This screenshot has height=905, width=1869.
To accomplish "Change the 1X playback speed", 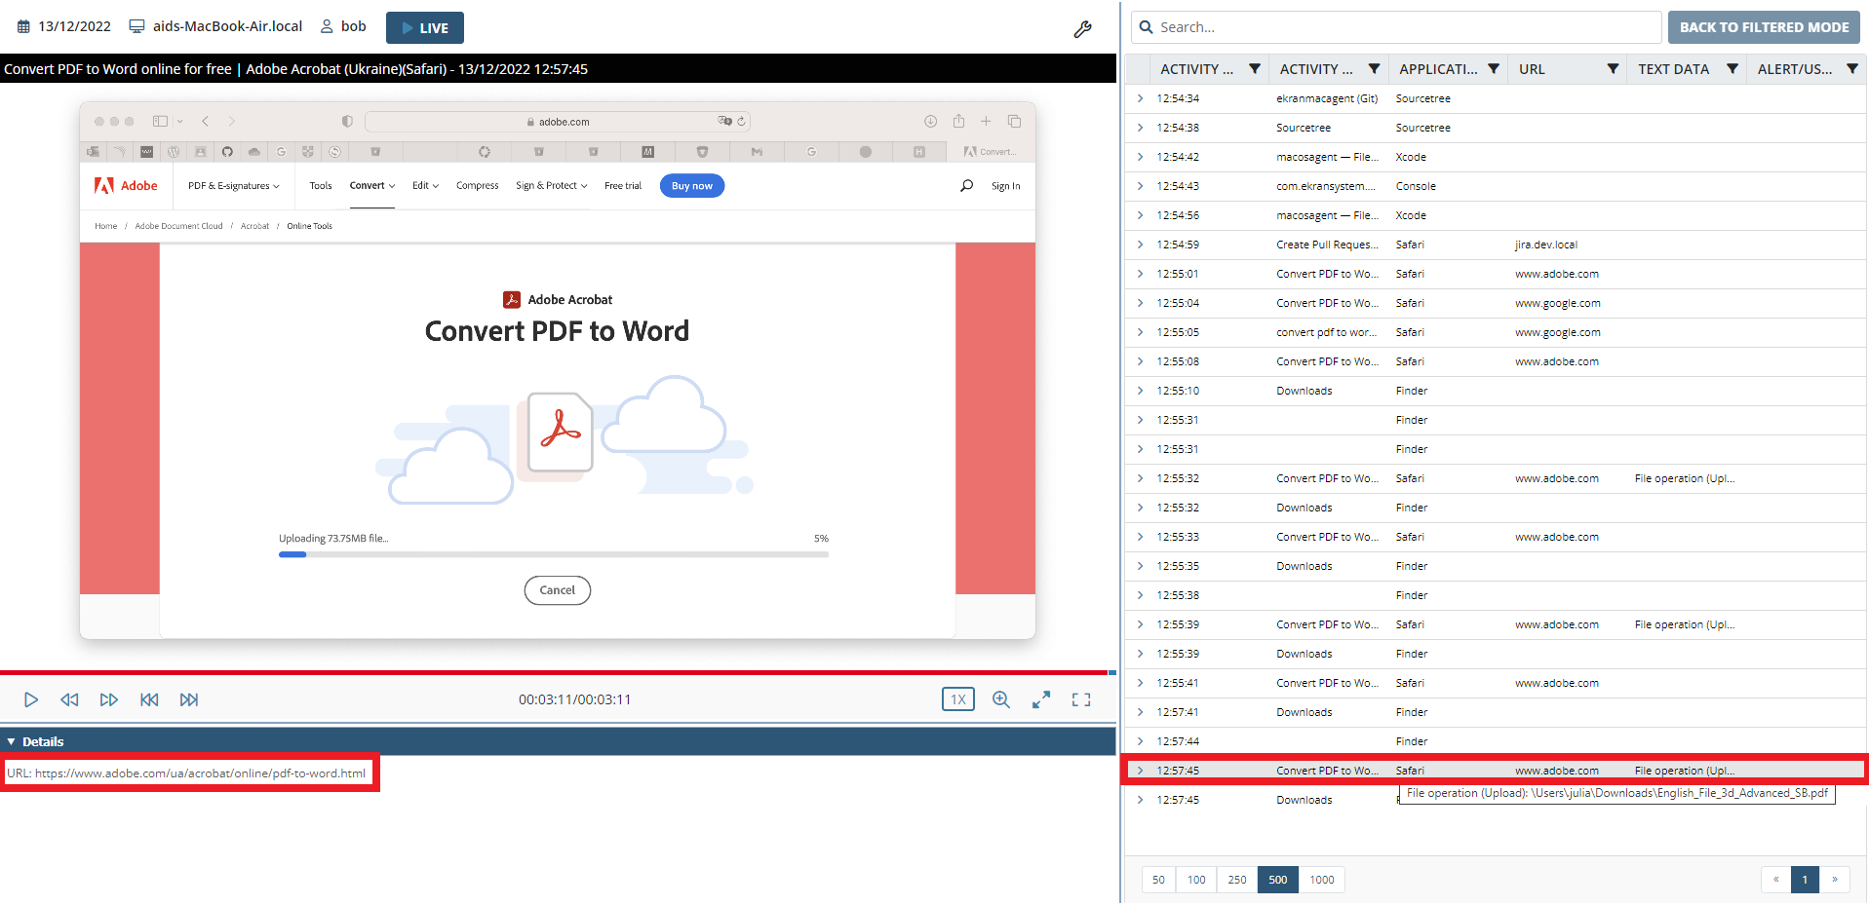I will tap(957, 699).
